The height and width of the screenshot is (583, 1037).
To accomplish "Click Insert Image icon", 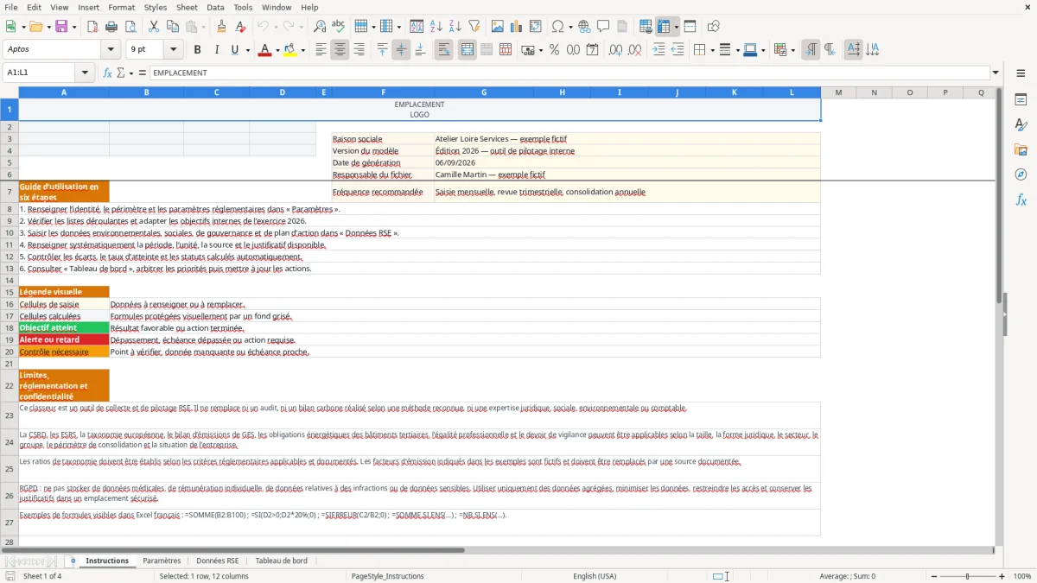I will (x=498, y=27).
